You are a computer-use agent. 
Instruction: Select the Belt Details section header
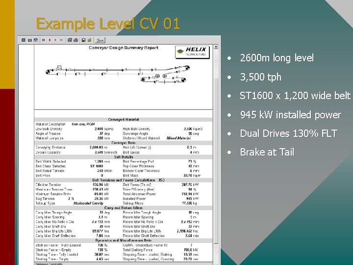click(x=124, y=157)
